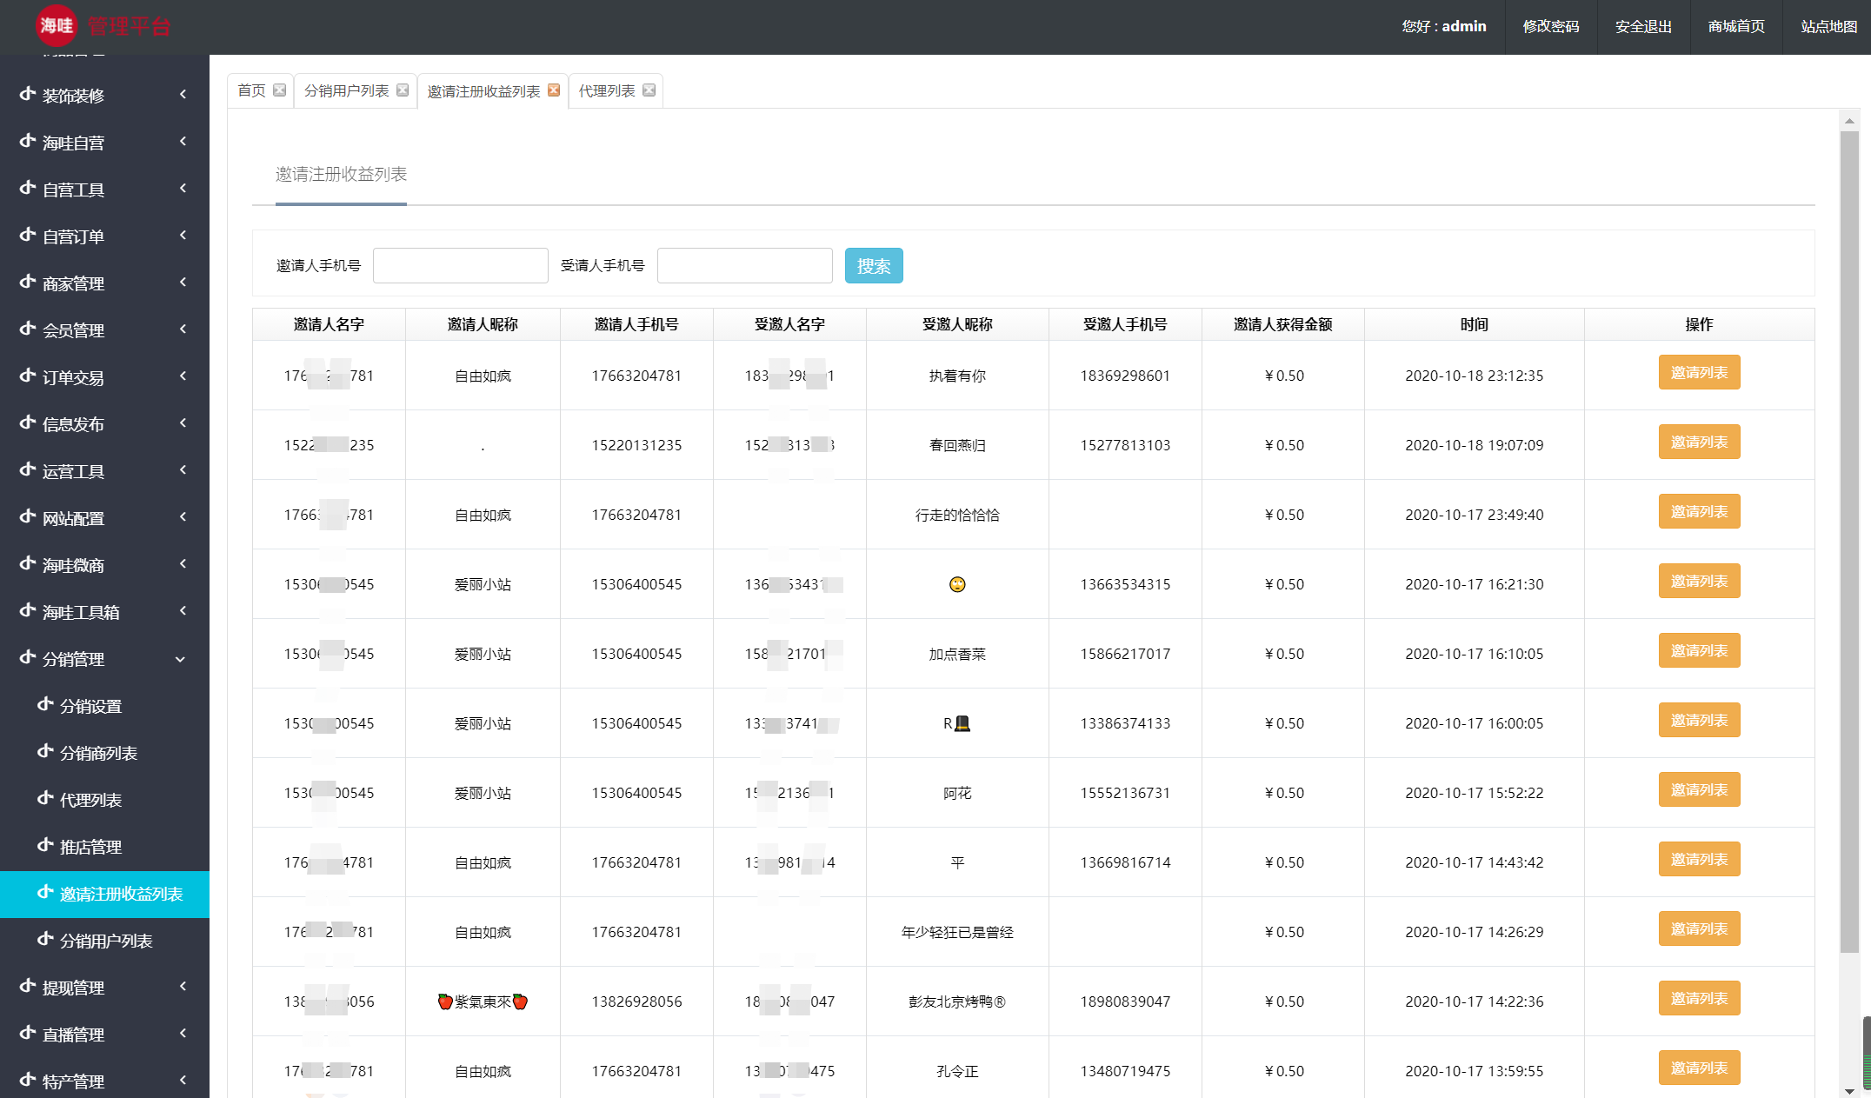Click the icon beside 分销设置

tap(45, 704)
